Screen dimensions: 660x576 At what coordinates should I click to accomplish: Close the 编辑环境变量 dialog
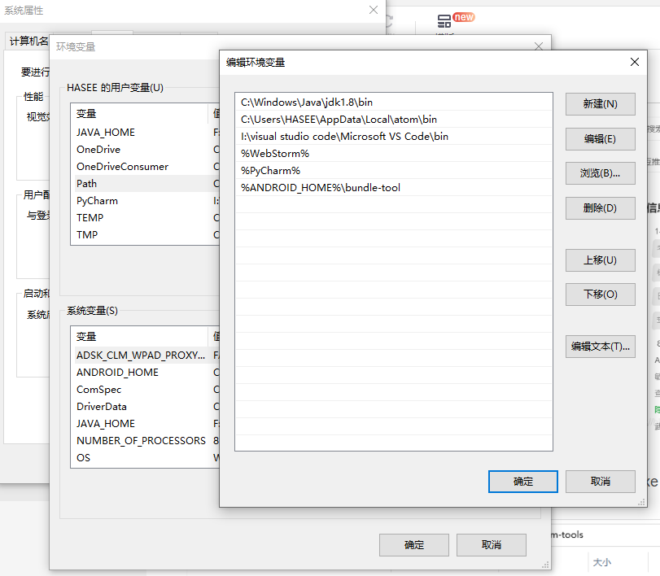pyautogui.click(x=635, y=63)
